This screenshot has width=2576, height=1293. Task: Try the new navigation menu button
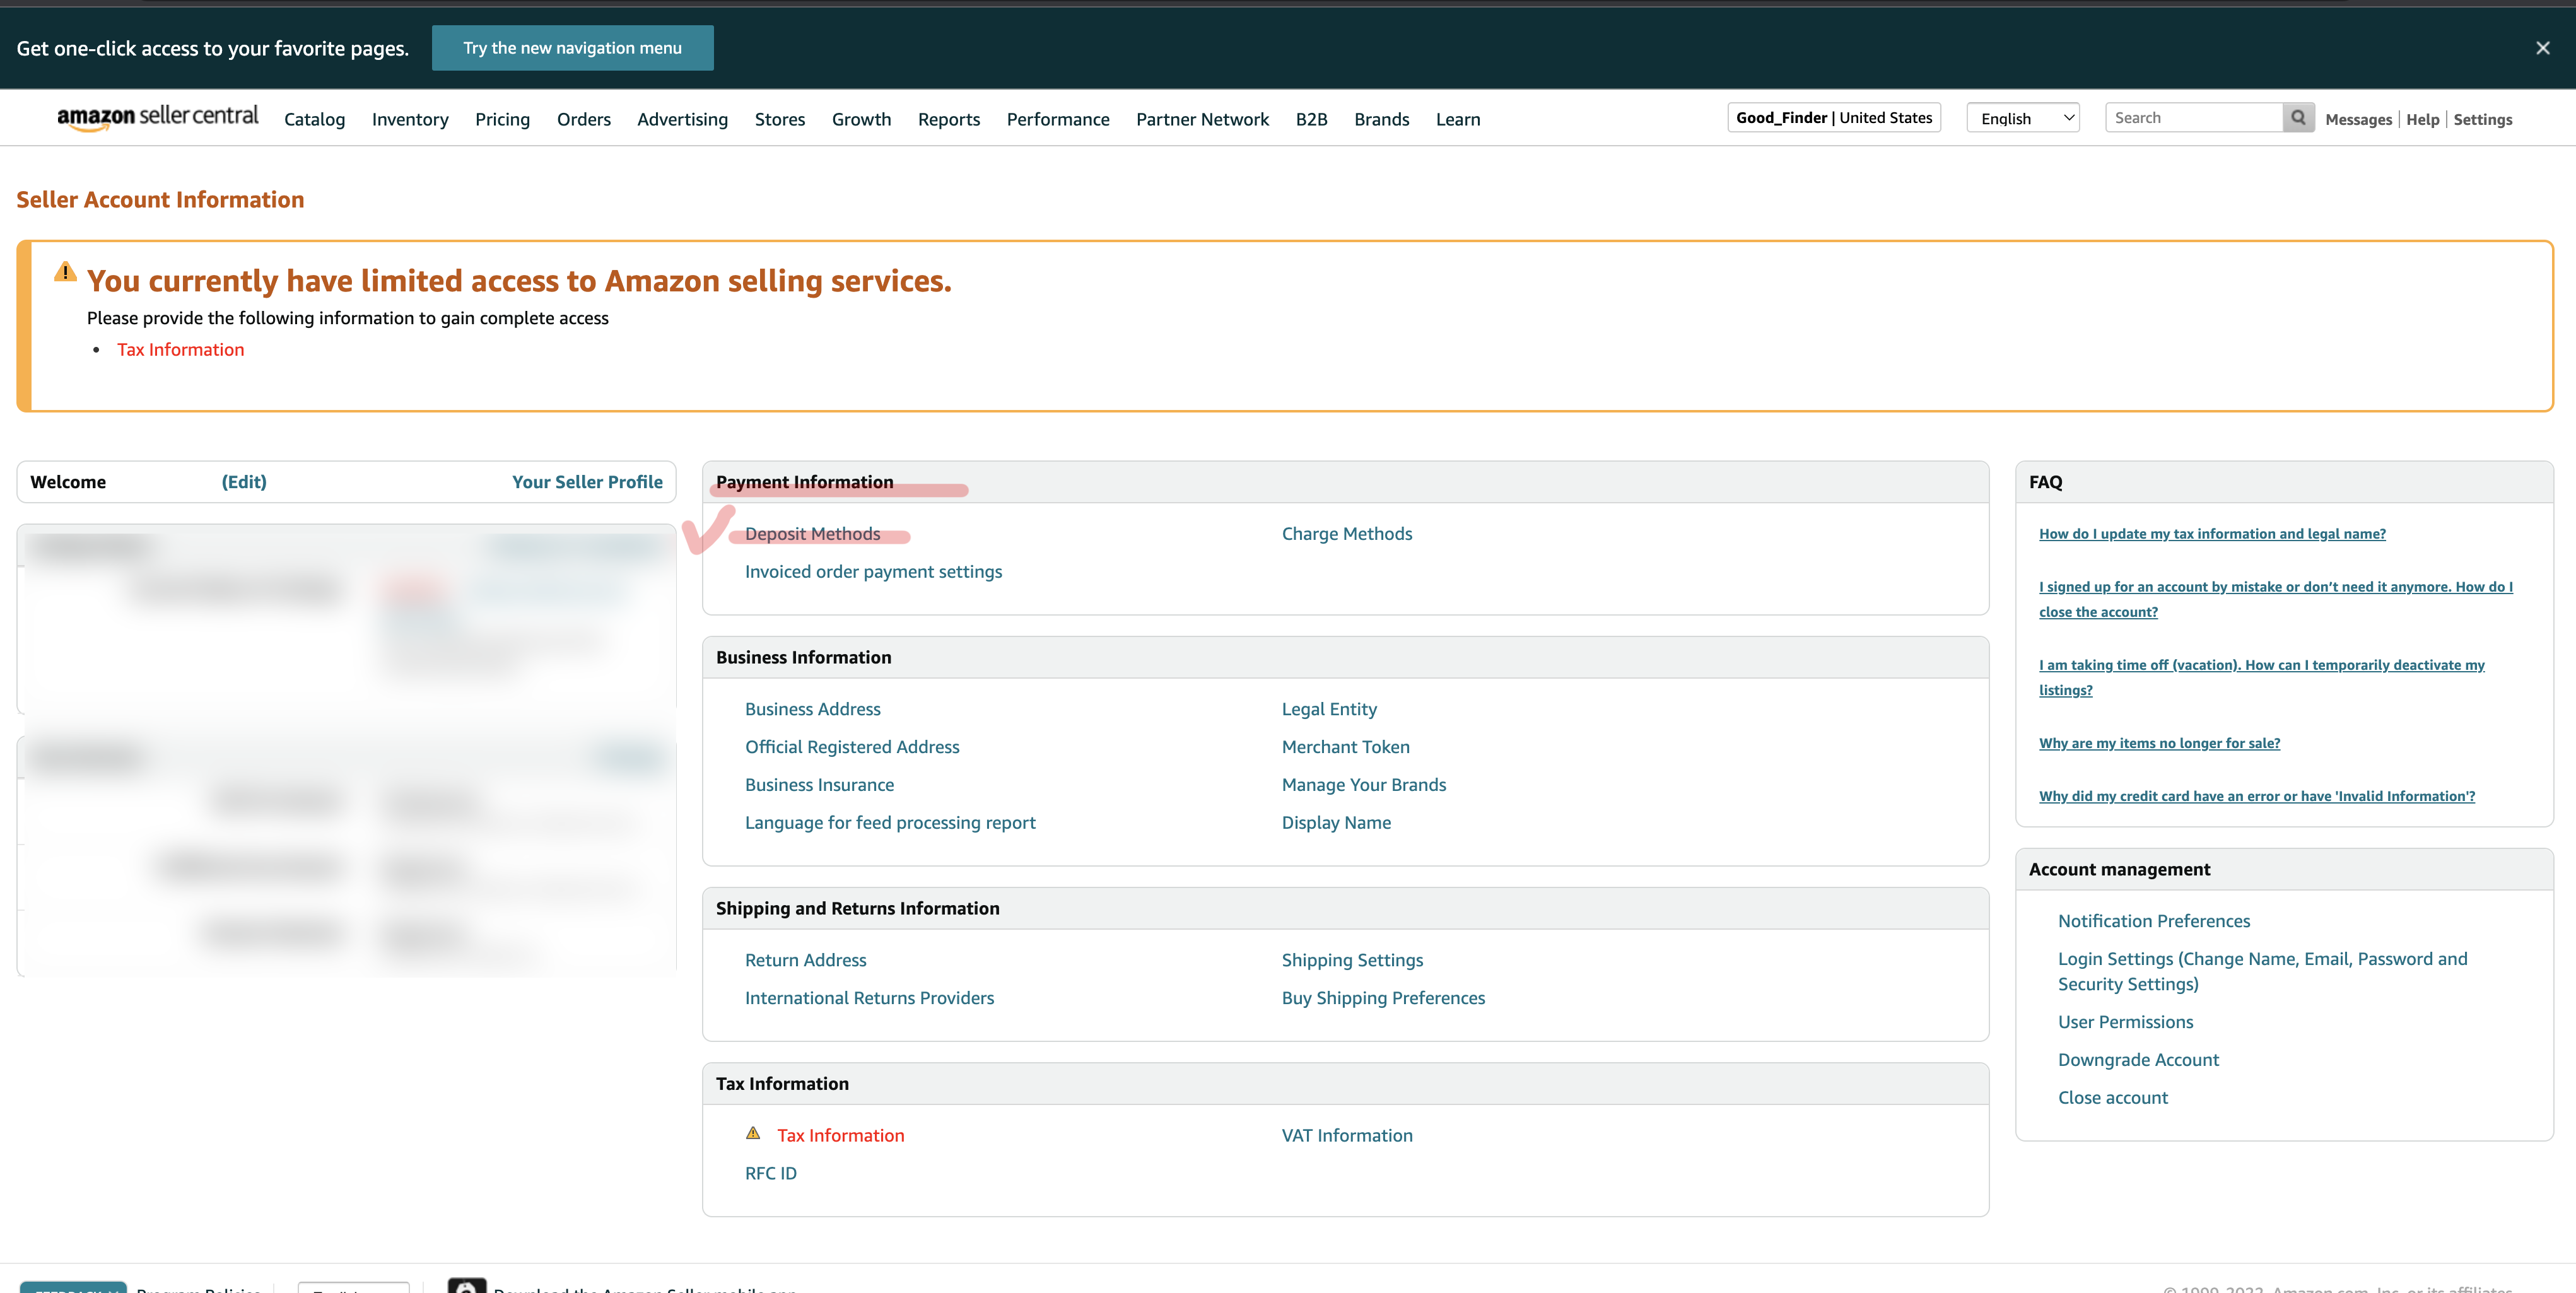click(572, 48)
